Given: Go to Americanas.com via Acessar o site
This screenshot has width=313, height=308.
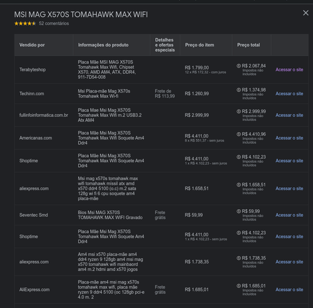Looking at the screenshot, I should click(289, 138).
